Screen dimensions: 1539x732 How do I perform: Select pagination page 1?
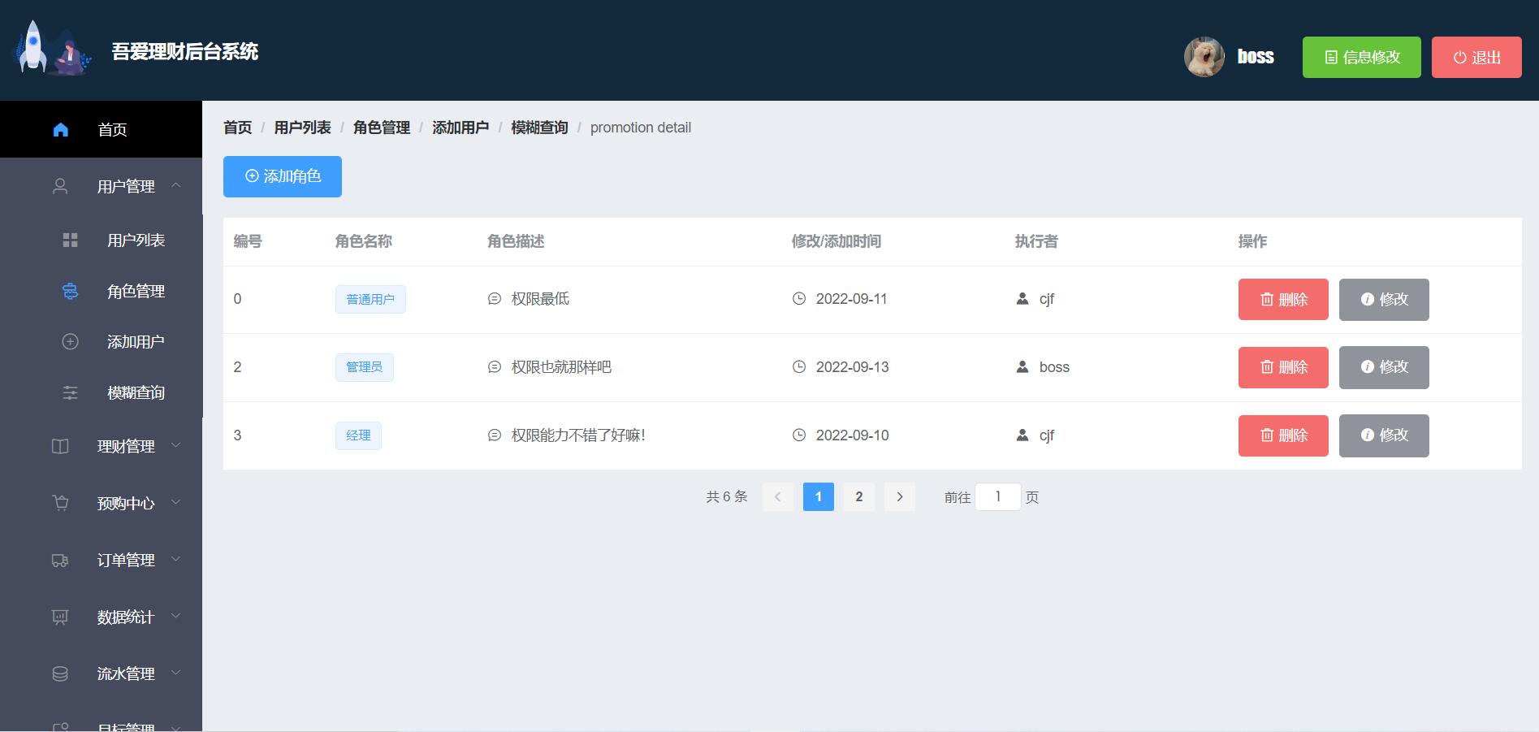(x=819, y=496)
